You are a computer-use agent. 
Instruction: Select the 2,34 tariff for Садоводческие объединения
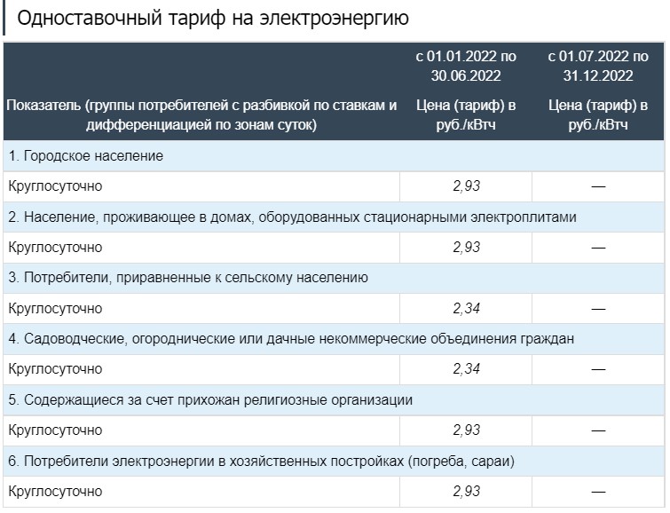click(x=466, y=369)
